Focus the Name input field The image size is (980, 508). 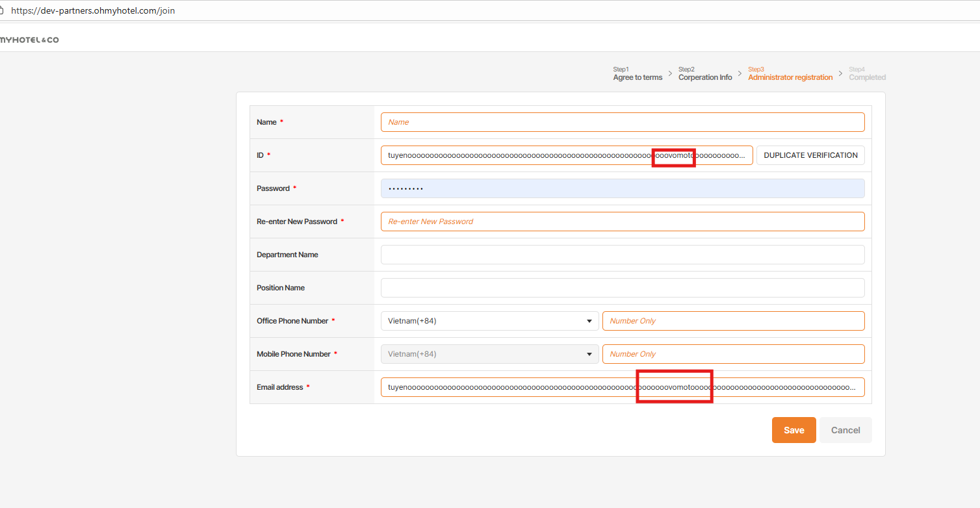coord(622,122)
